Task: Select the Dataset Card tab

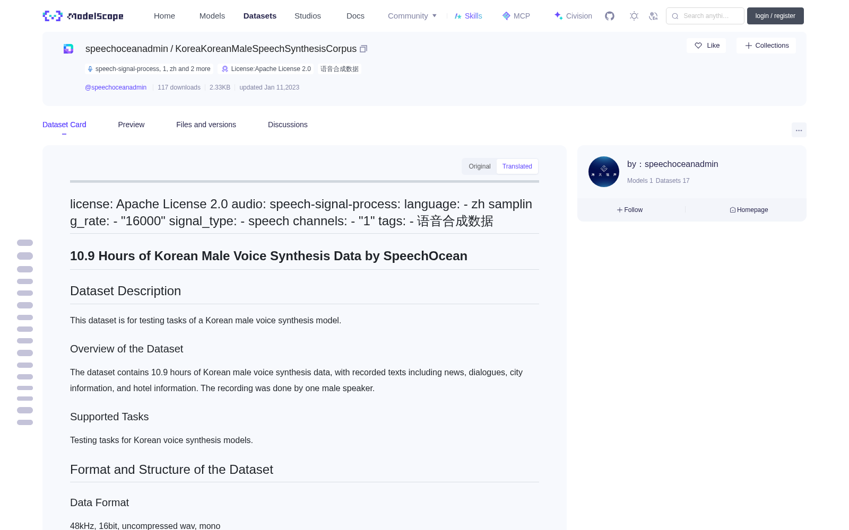Action: coord(64,125)
